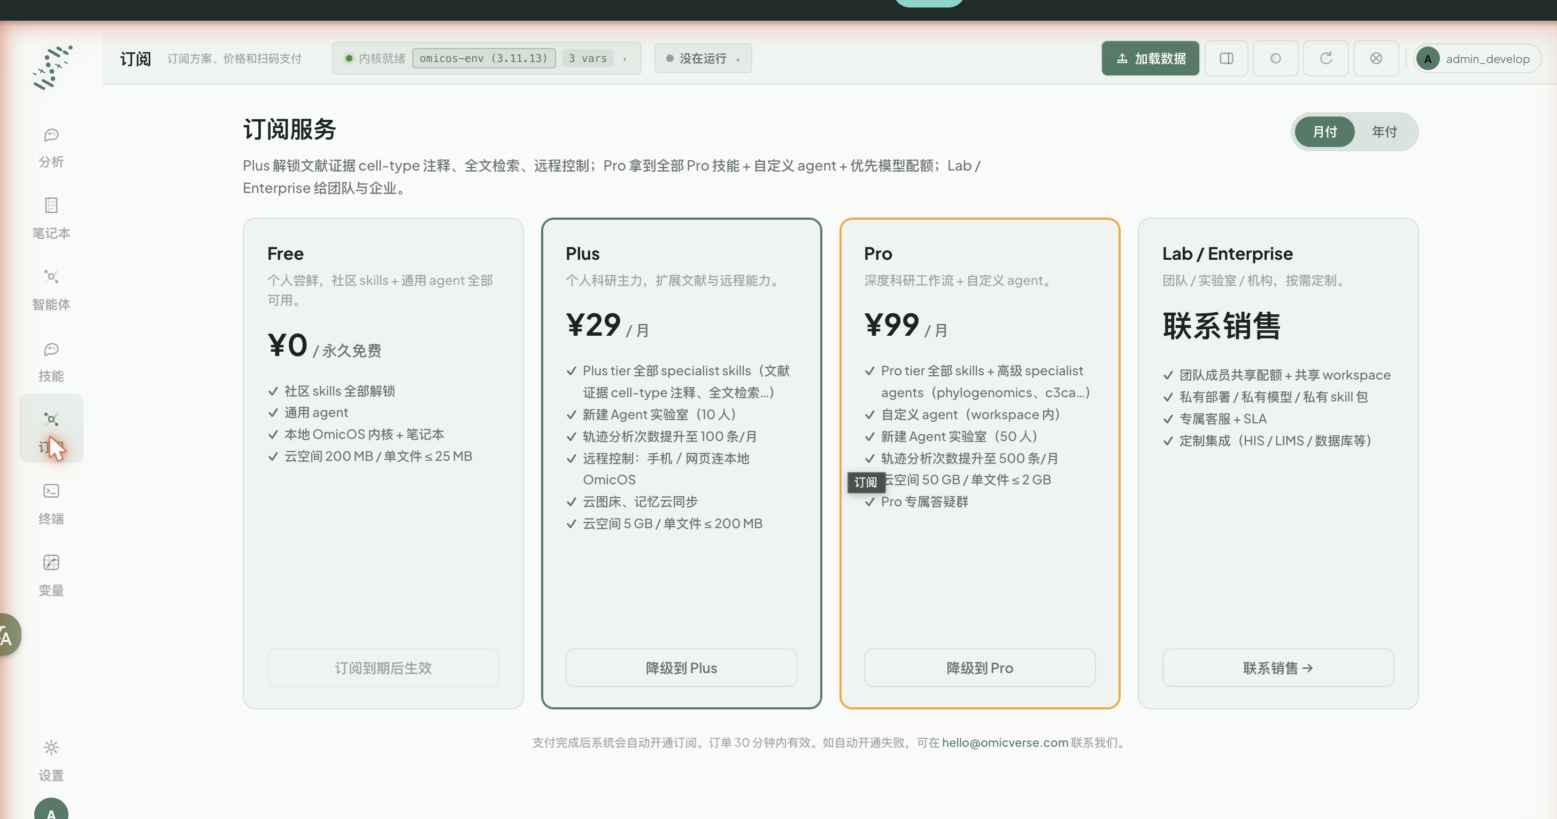Open the 设置 settings sidebar section
This screenshot has height=819, width=1557.
click(51, 761)
